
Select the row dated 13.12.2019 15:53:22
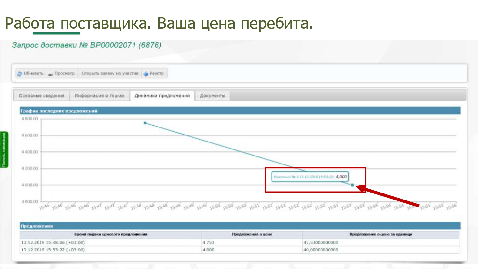[x=53, y=250]
